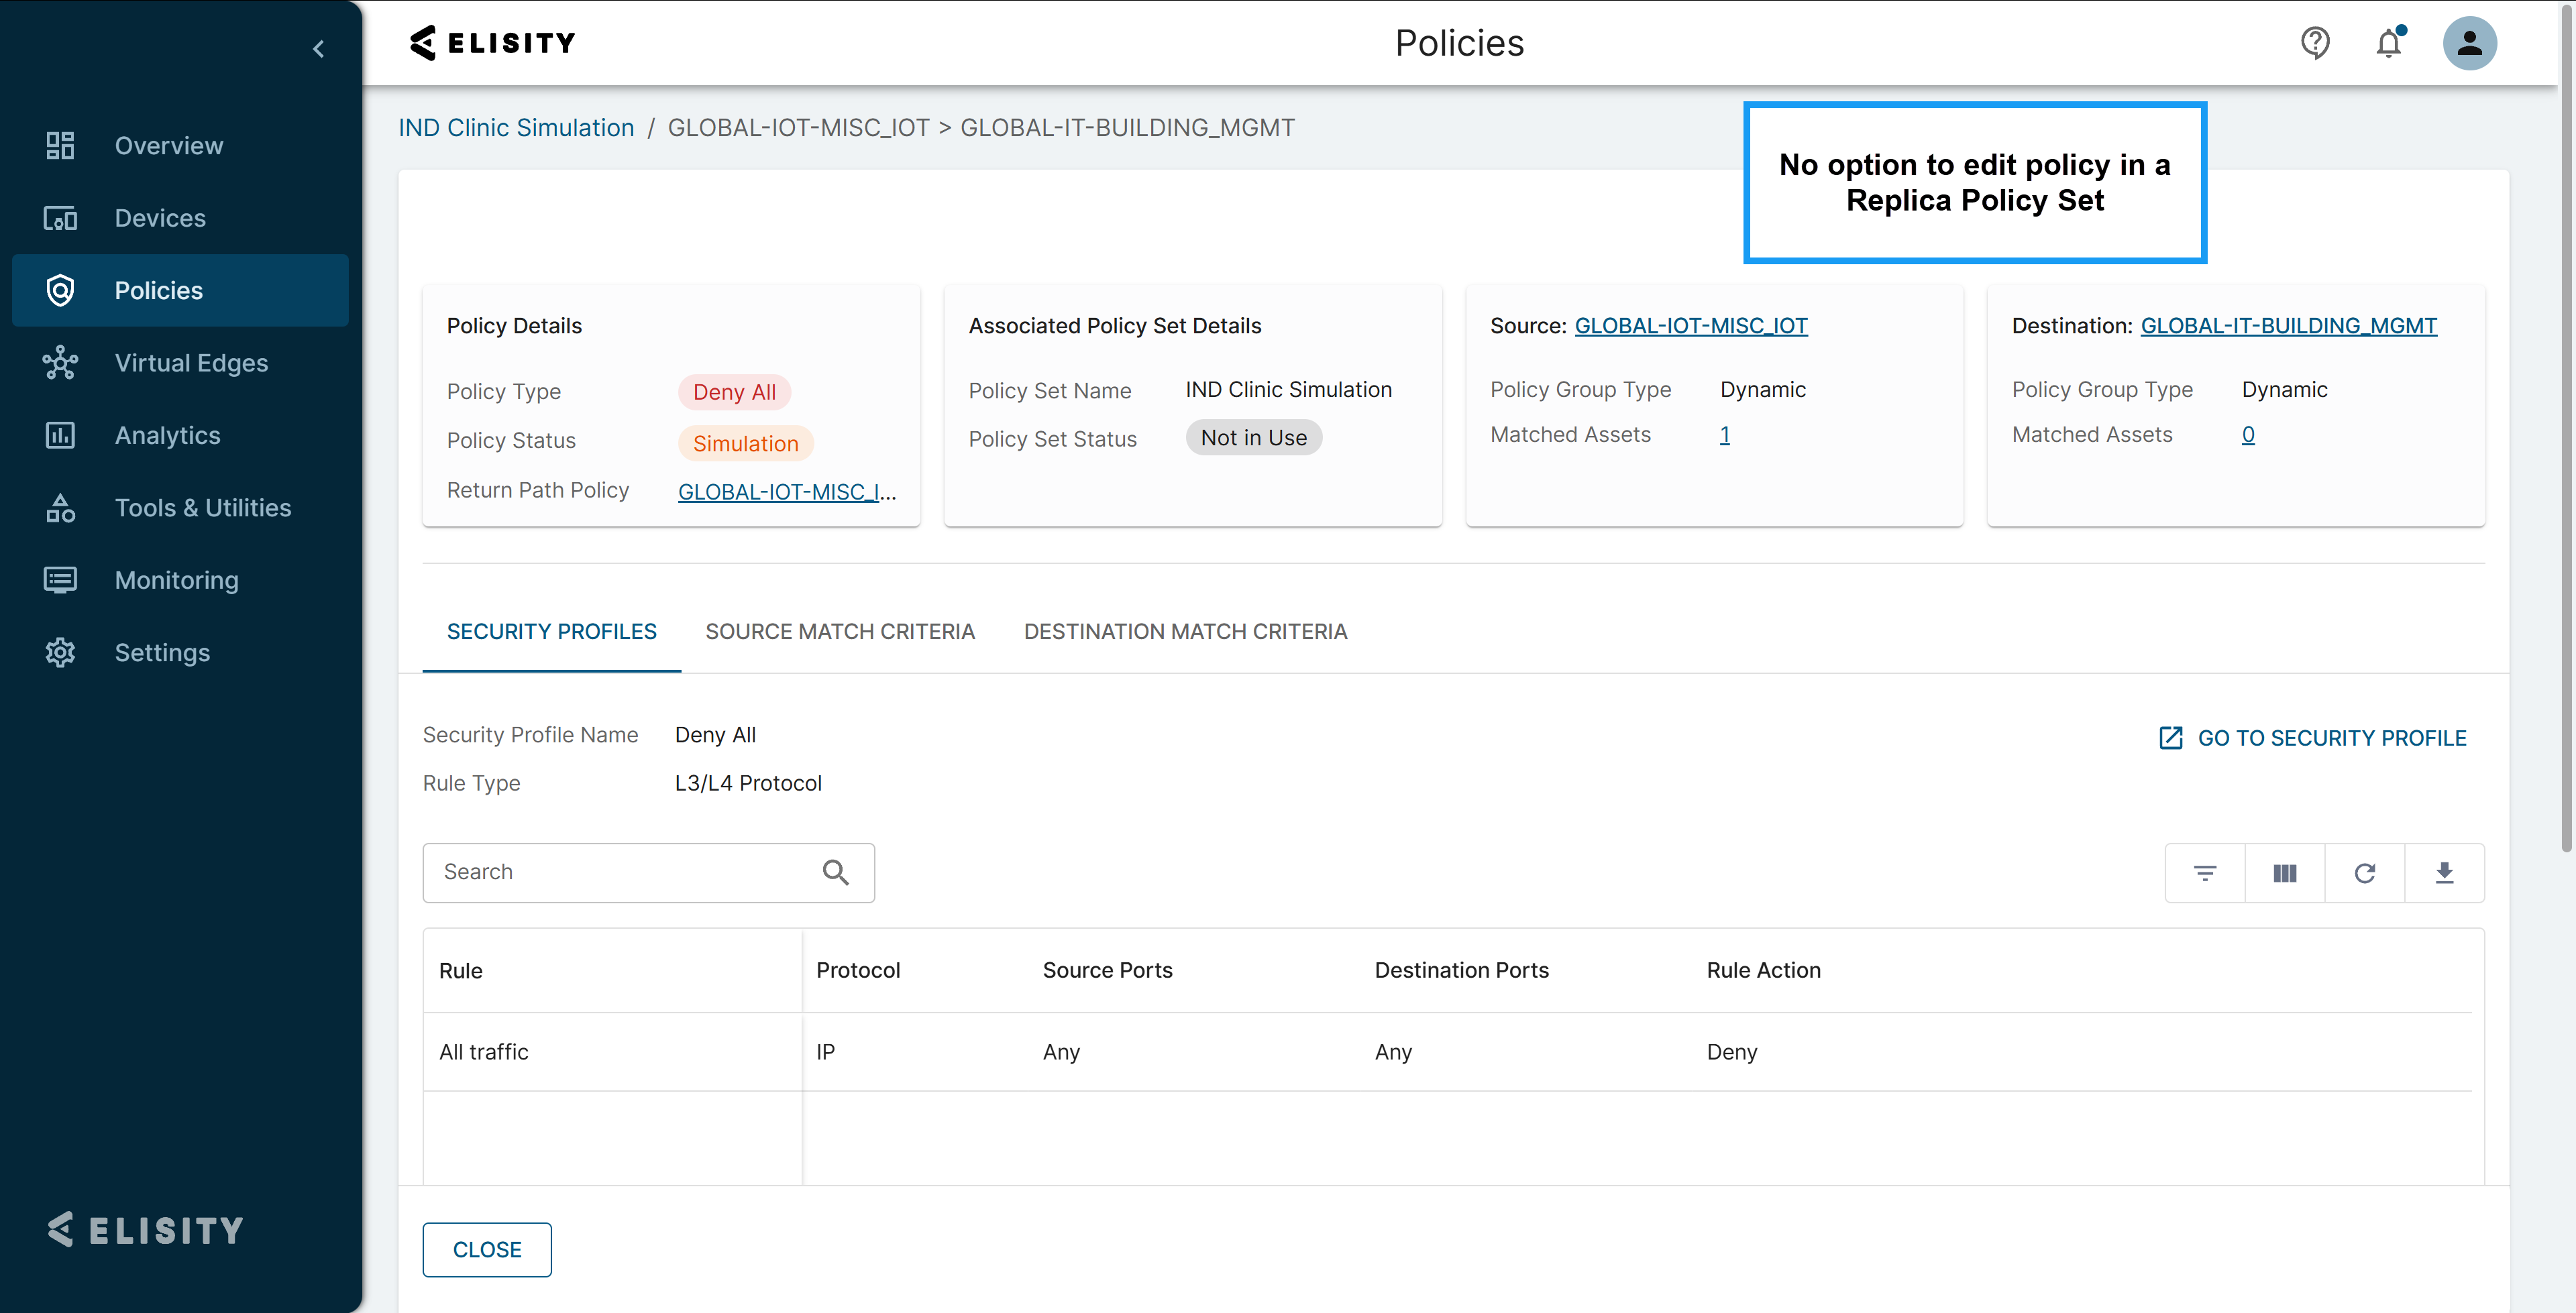Open source GLOBAL-IOT-MISC_IOT link
Viewport: 2576px width, 1313px height.
point(1690,326)
